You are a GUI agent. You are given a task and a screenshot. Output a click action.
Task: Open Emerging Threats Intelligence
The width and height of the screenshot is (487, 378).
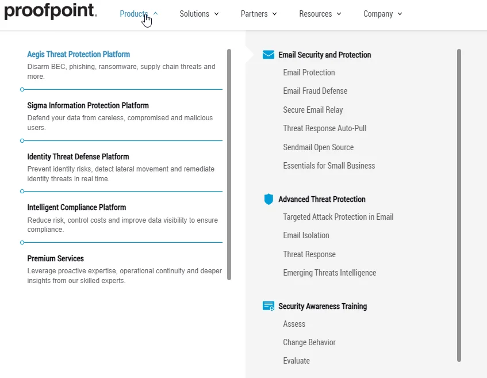tap(329, 273)
